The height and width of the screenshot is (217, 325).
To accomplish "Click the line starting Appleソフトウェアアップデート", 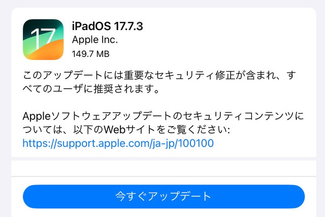I will (163, 116).
